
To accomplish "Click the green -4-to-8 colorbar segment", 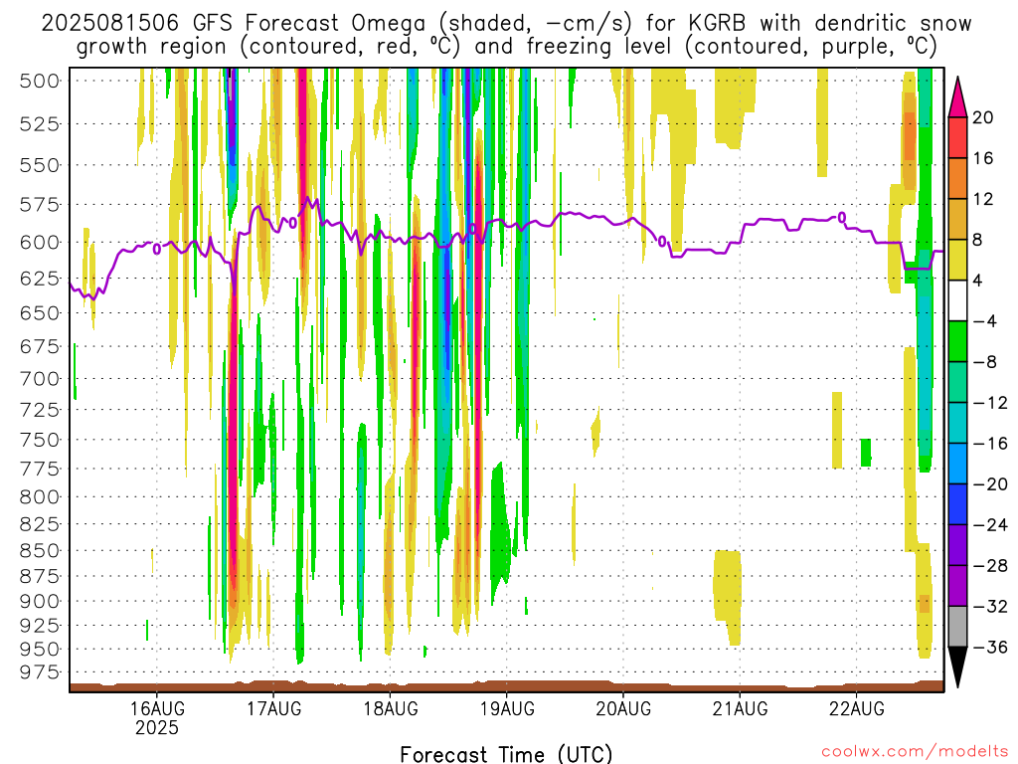I will pos(957,341).
